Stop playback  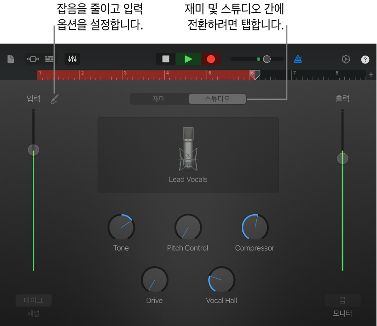[x=166, y=59]
